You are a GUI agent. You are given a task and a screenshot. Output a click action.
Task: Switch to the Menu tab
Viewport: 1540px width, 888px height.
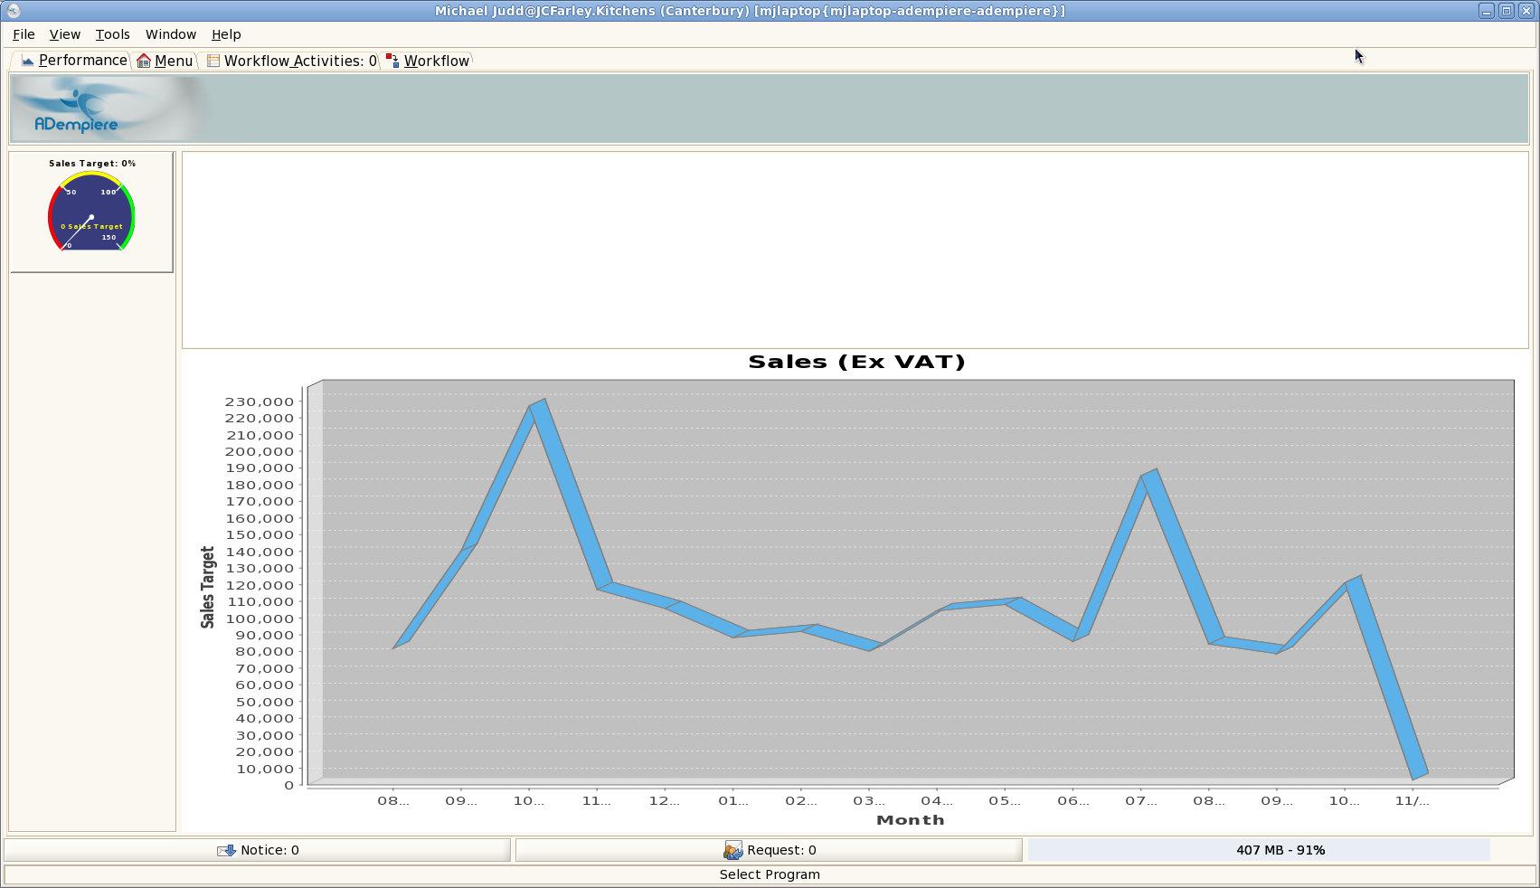[173, 61]
